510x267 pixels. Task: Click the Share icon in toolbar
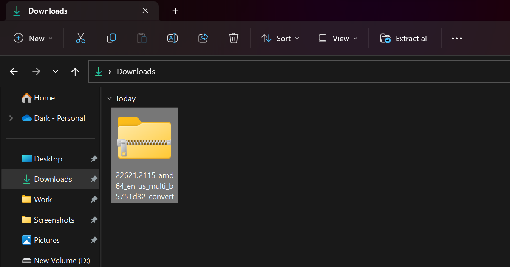203,39
